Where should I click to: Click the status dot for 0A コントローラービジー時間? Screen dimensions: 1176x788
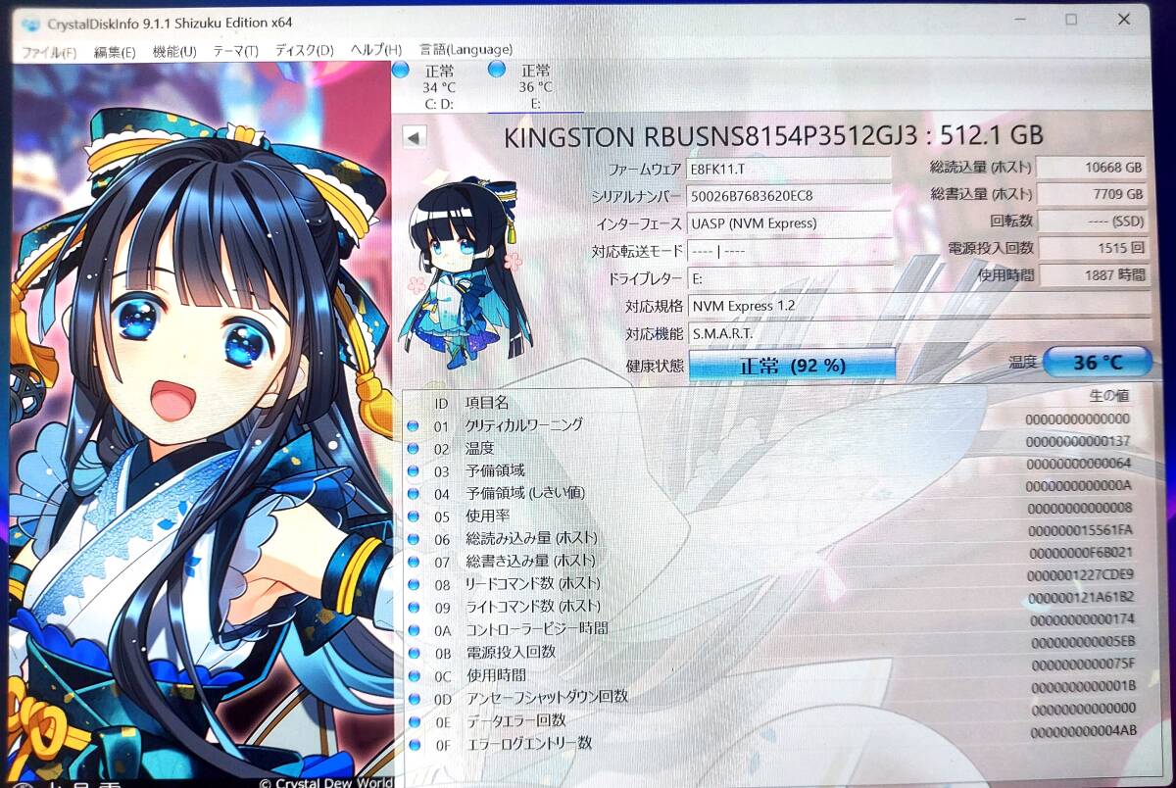(413, 630)
